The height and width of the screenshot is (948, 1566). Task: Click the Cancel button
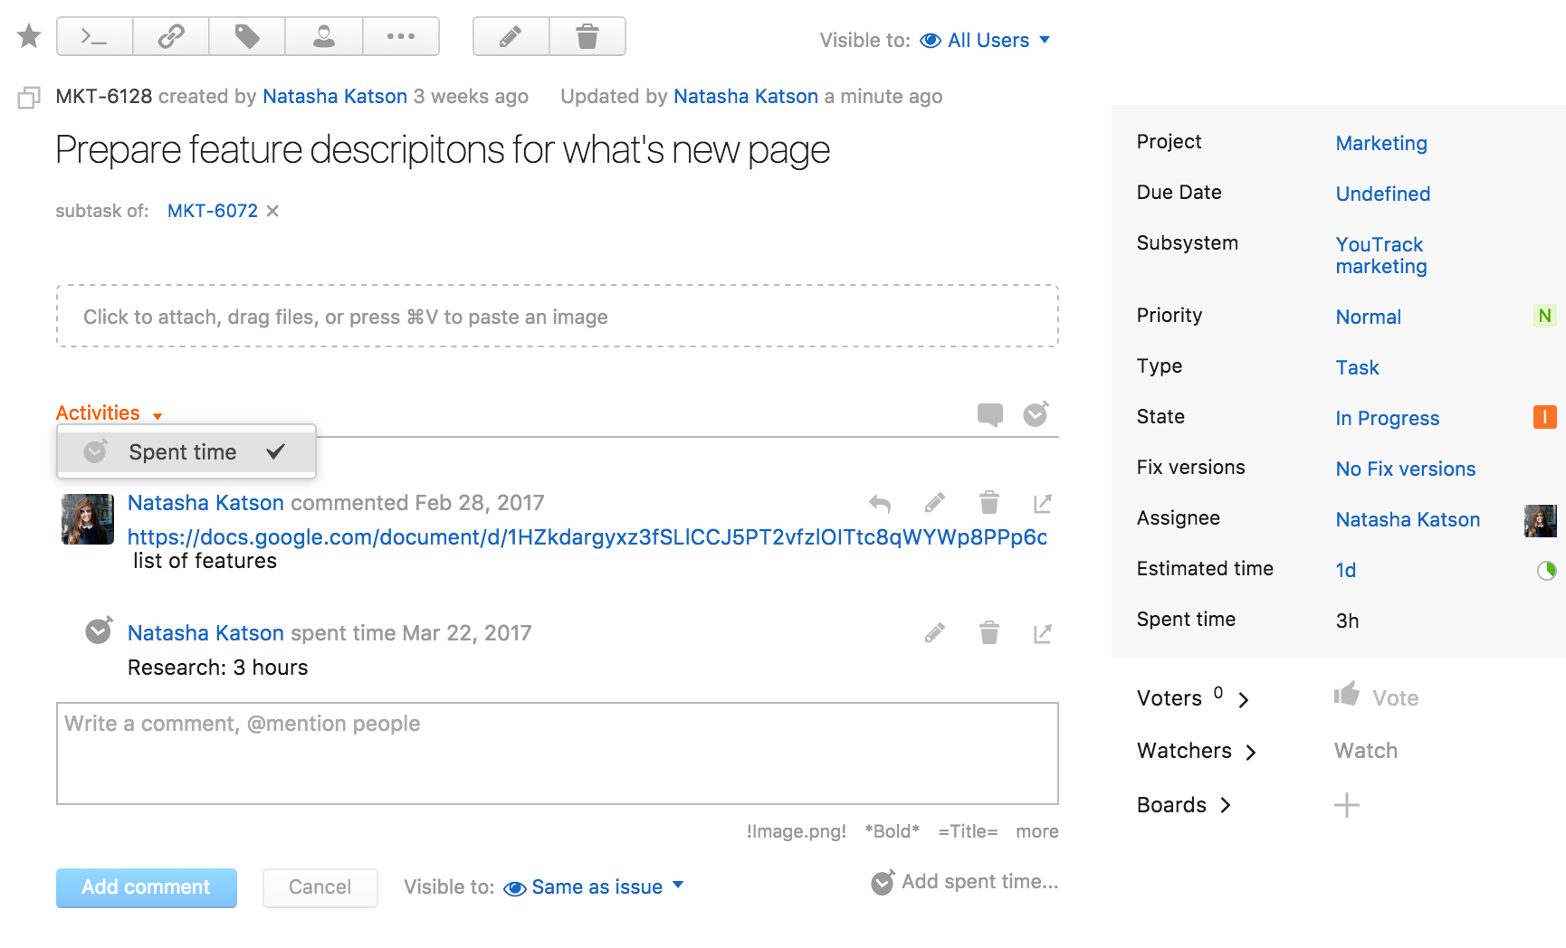(x=320, y=888)
